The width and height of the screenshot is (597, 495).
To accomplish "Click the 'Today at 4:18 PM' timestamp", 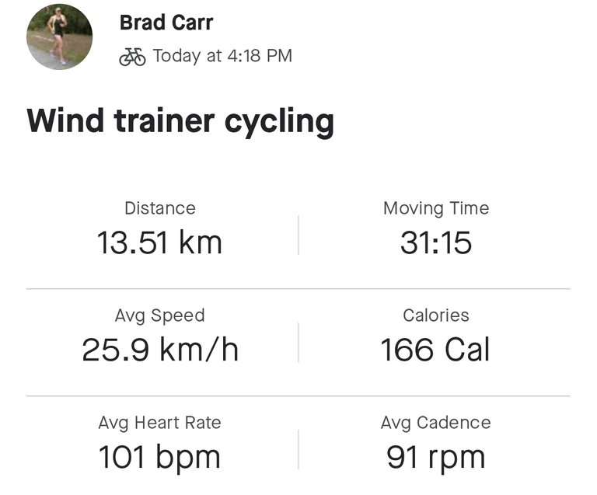I will pos(222,56).
